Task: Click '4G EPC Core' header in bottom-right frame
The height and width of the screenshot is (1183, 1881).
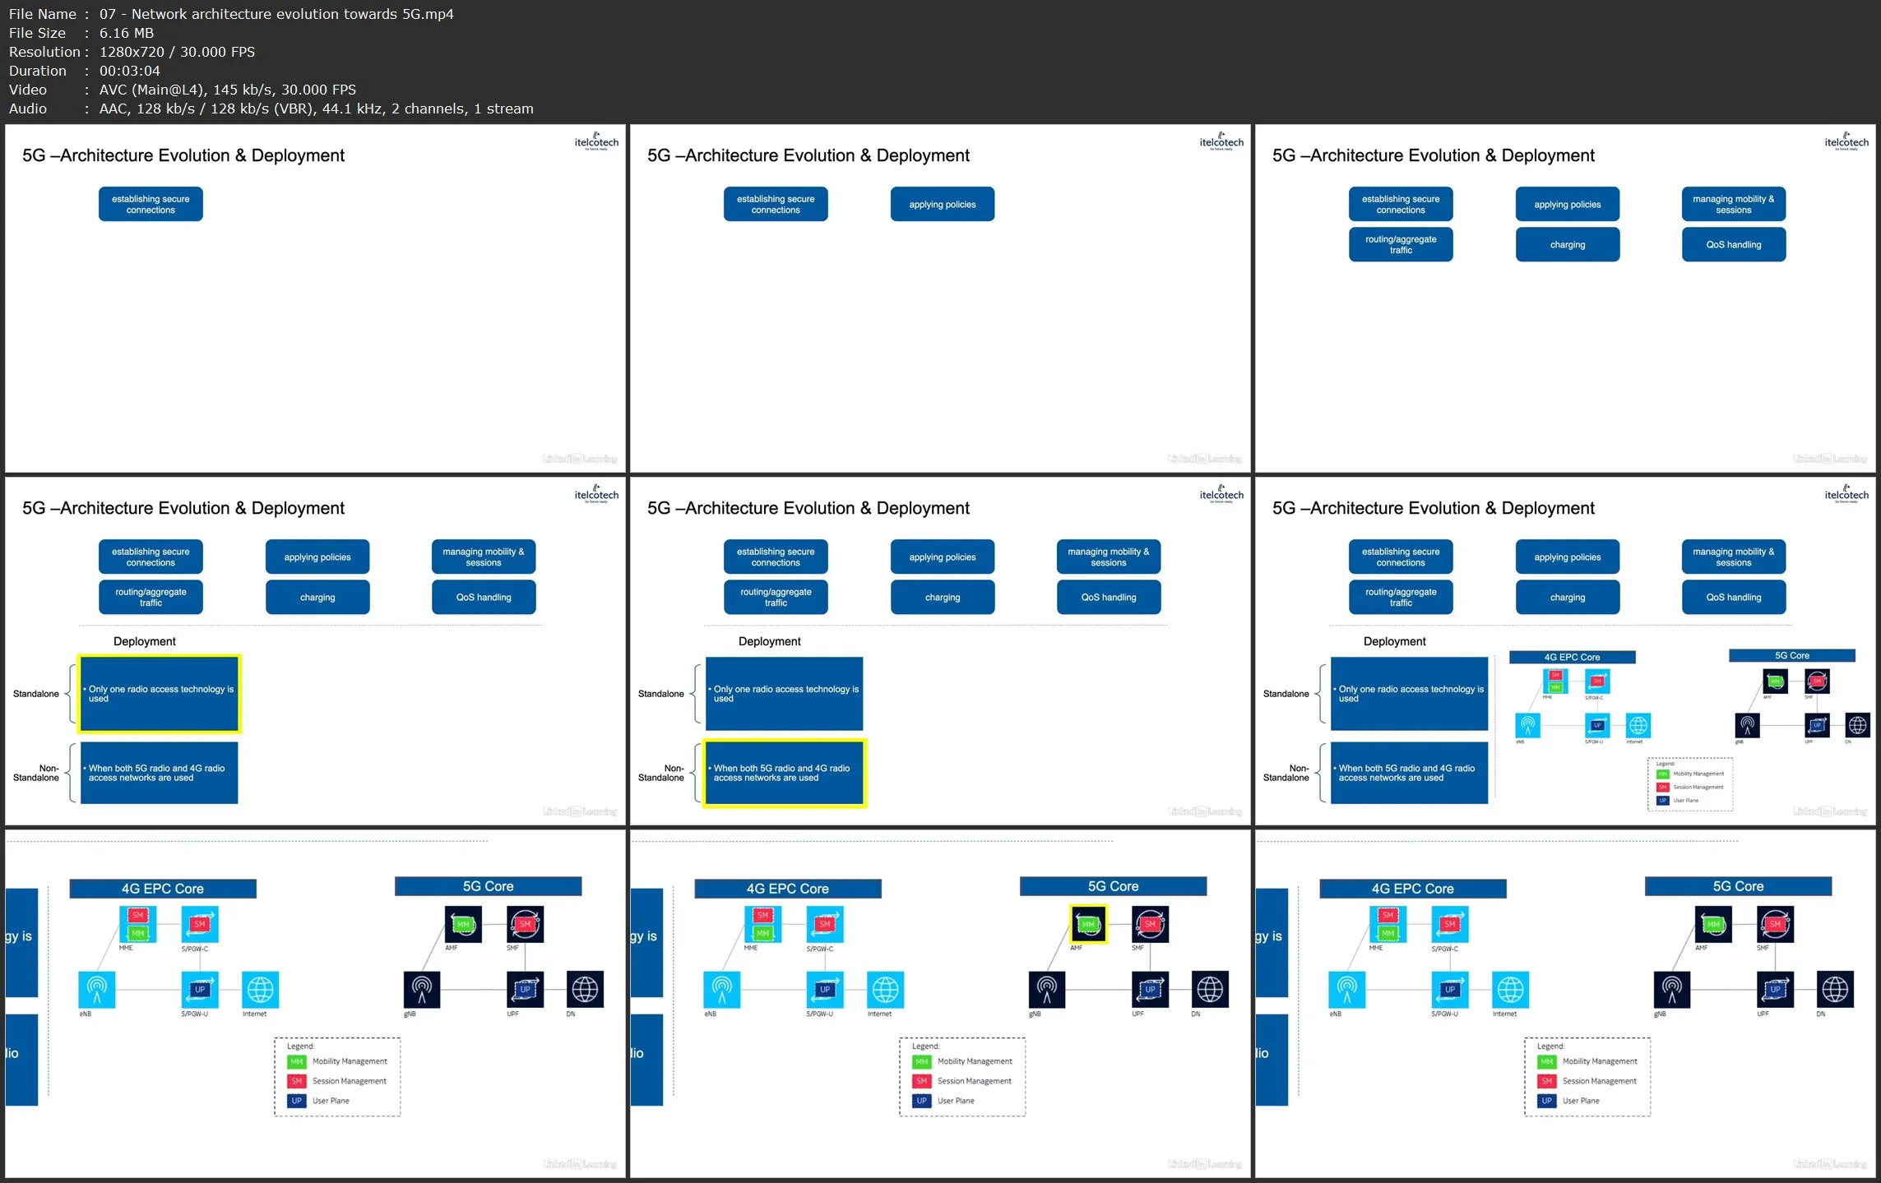Action: 1412,889
